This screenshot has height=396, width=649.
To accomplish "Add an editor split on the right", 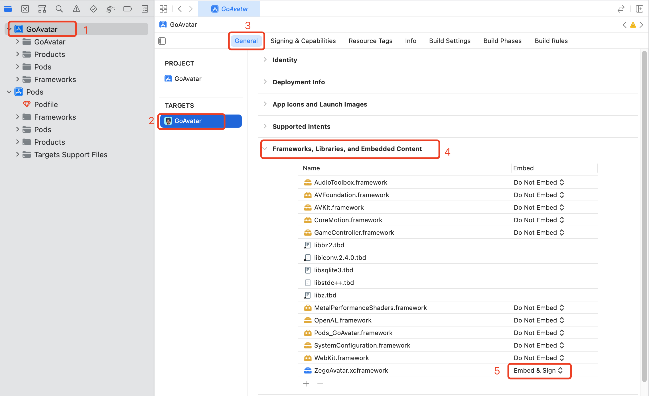I will coord(640,9).
